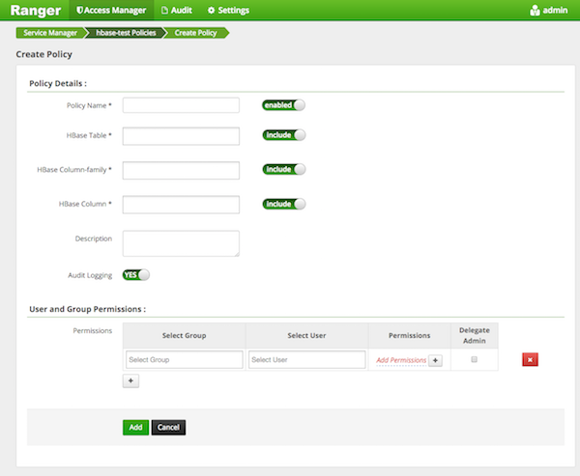Delete permission row with red X
This screenshot has height=476, width=580.
click(530, 360)
